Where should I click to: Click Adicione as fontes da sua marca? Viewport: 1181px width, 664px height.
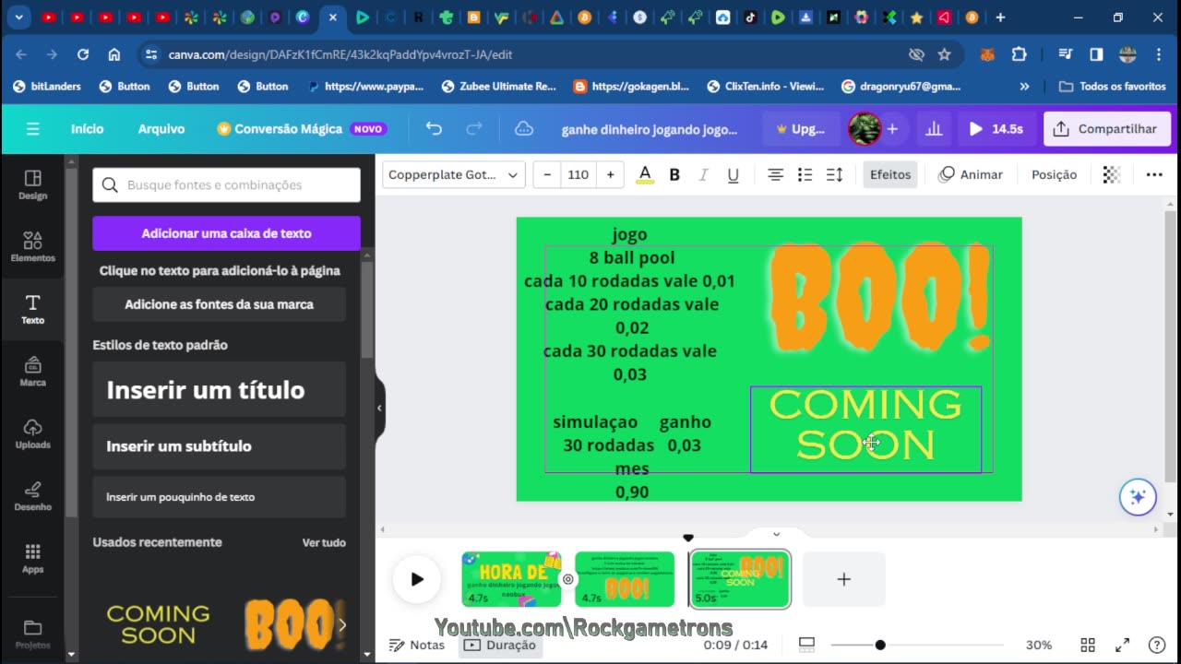tap(219, 304)
